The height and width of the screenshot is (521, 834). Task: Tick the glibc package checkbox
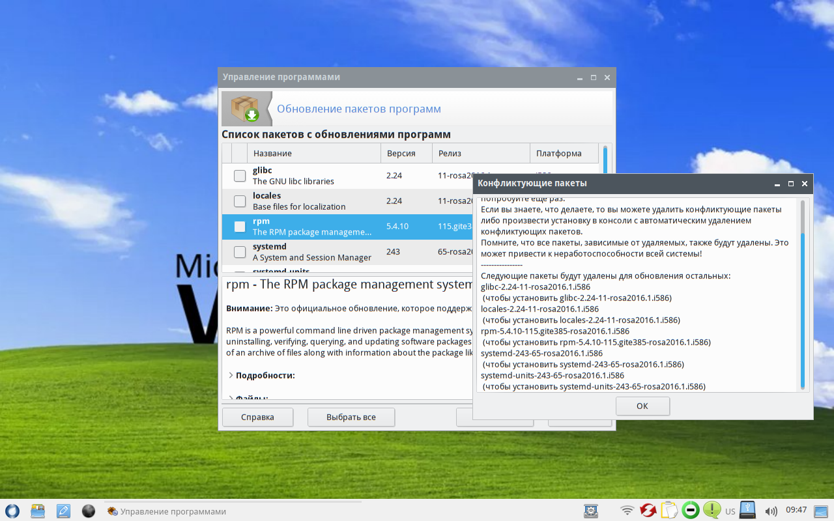click(240, 176)
